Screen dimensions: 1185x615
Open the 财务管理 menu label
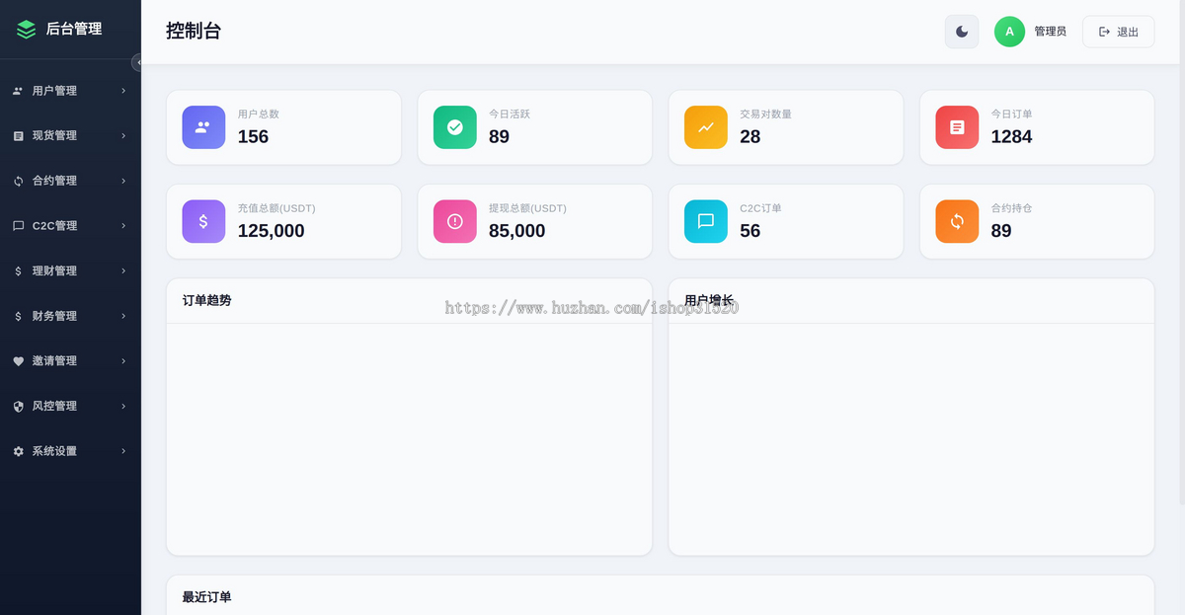54,316
